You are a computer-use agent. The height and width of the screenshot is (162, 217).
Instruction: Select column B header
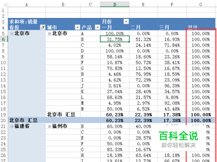[63, 4]
